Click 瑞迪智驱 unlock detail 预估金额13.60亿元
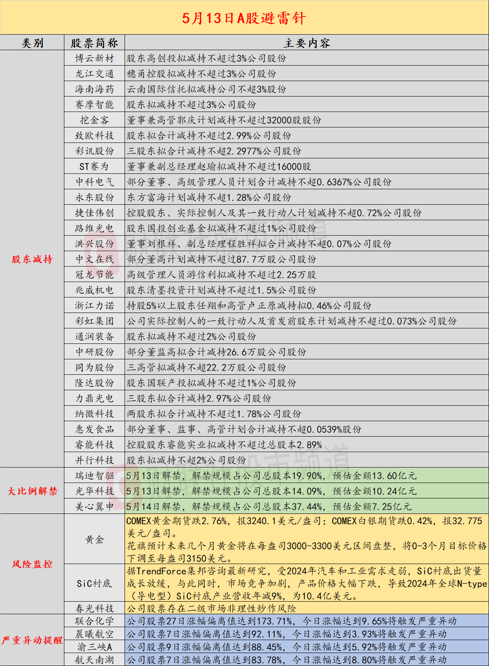The image size is (489, 666). (374, 475)
